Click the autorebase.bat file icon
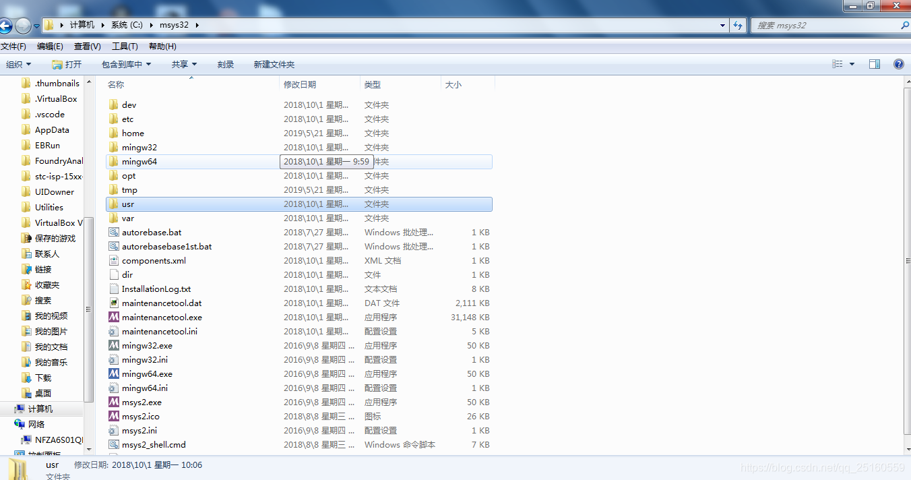Image resolution: width=911 pixels, height=480 pixels. click(x=114, y=232)
